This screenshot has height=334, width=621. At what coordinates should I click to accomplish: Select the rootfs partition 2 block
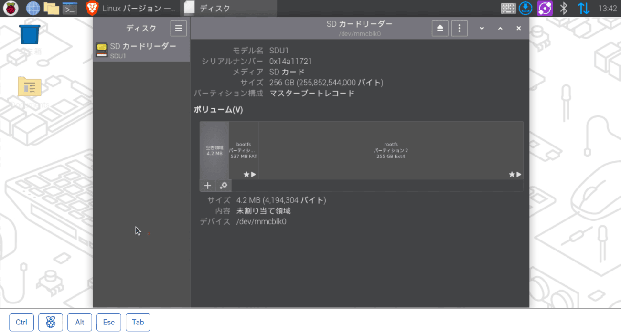390,150
